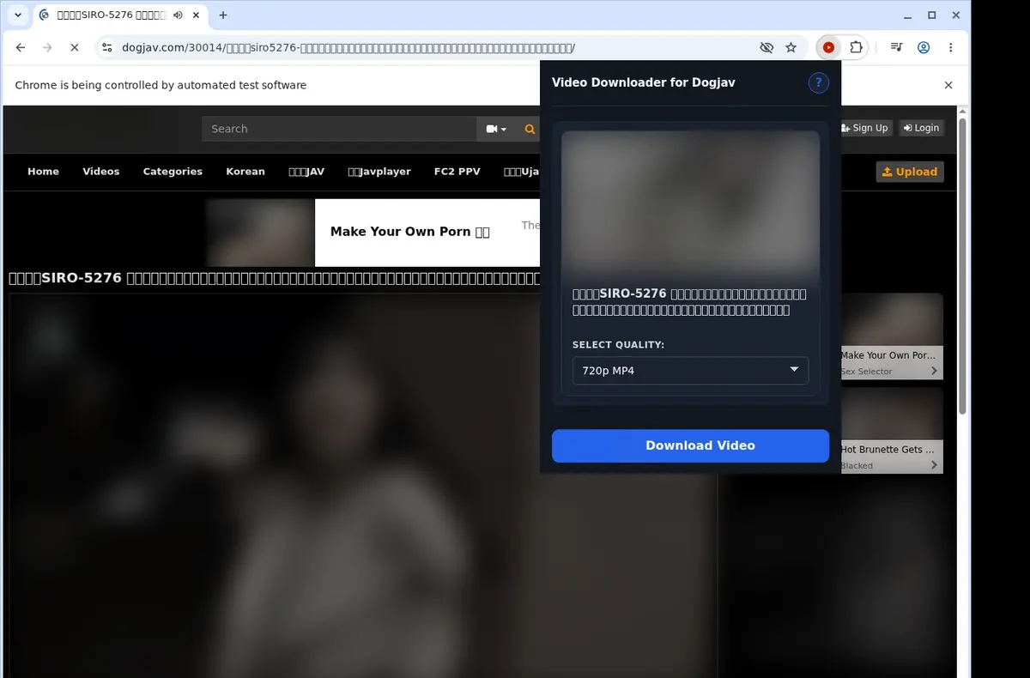Screen dimensions: 1030x678
Task: Bookmark this page with the star icon
Action: (x=791, y=48)
